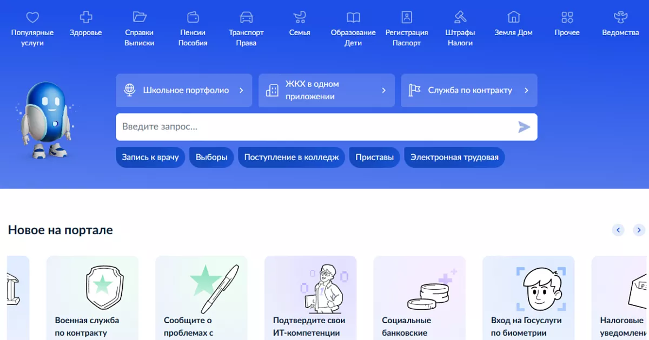Open the Земля Дом menu category
Screen dimensions: 649x340
coord(513,25)
